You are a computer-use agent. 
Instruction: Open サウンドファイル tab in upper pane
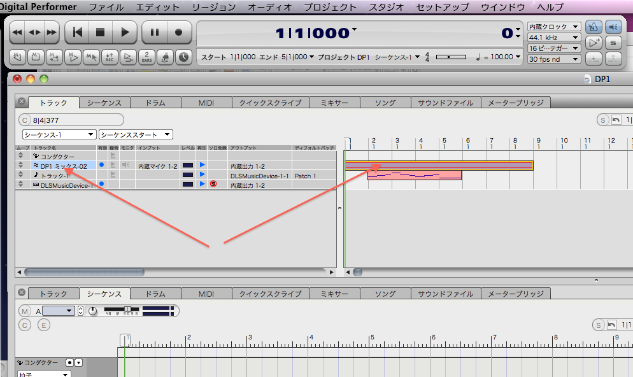[x=446, y=103]
